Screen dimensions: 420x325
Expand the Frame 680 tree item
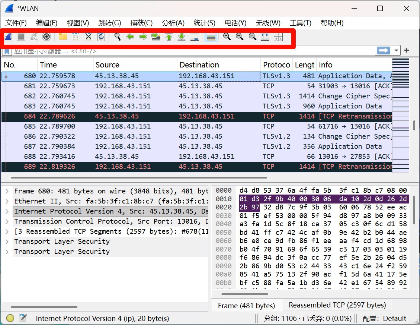point(7,191)
